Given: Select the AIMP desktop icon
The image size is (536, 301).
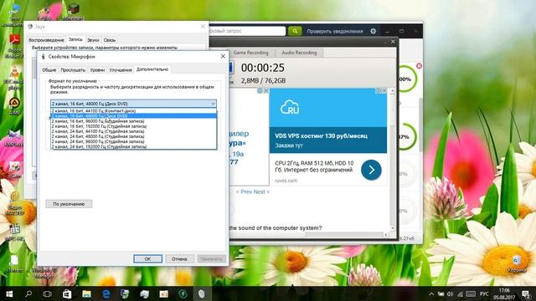Looking at the screenshot, I should point(14,106).
